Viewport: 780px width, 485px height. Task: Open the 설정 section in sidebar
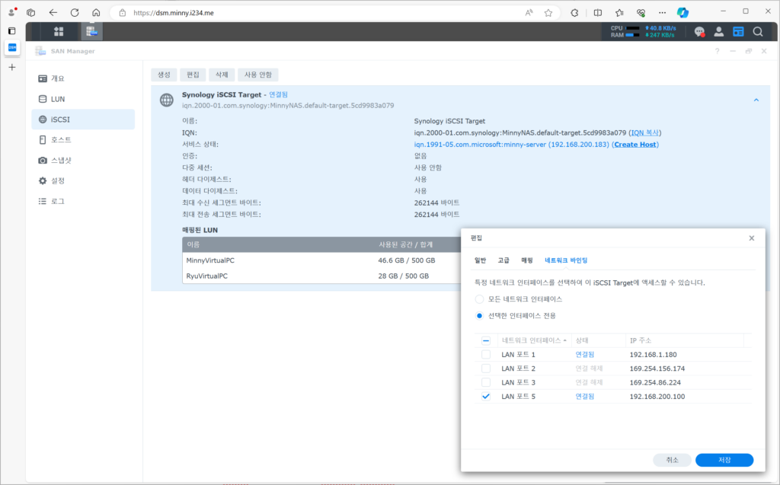point(83,180)
